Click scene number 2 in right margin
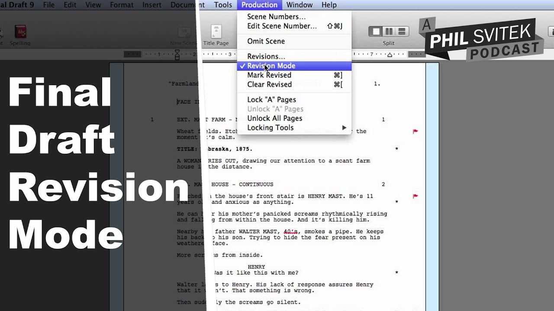 point(383,184)
